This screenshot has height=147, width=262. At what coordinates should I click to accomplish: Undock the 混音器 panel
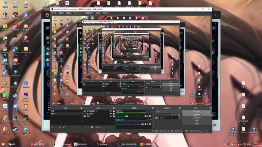[153, 108]
